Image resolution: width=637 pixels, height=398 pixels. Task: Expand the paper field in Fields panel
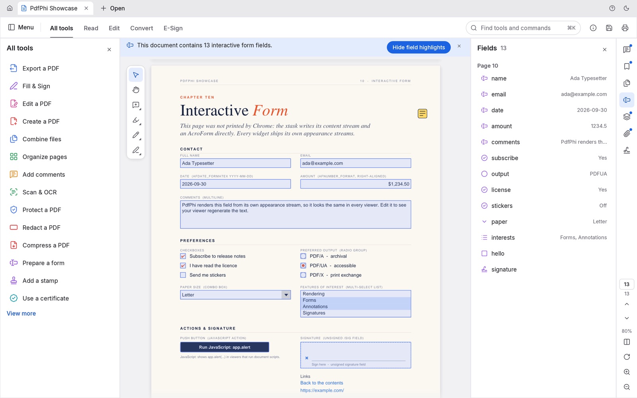484,222
